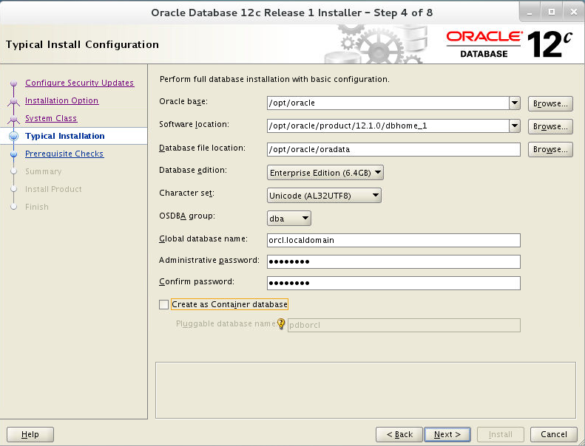Image resolution: width=585 pixels, height=446 pixels.
Task: Go to the System Class step
Action: tap(51, 118)
